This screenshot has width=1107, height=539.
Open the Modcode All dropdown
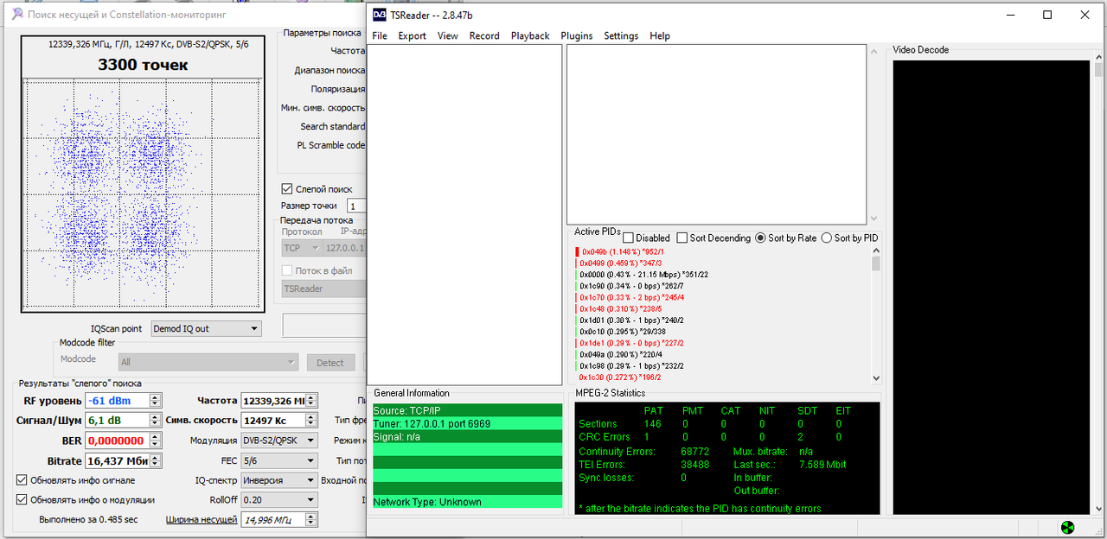[x=208, y=362]
